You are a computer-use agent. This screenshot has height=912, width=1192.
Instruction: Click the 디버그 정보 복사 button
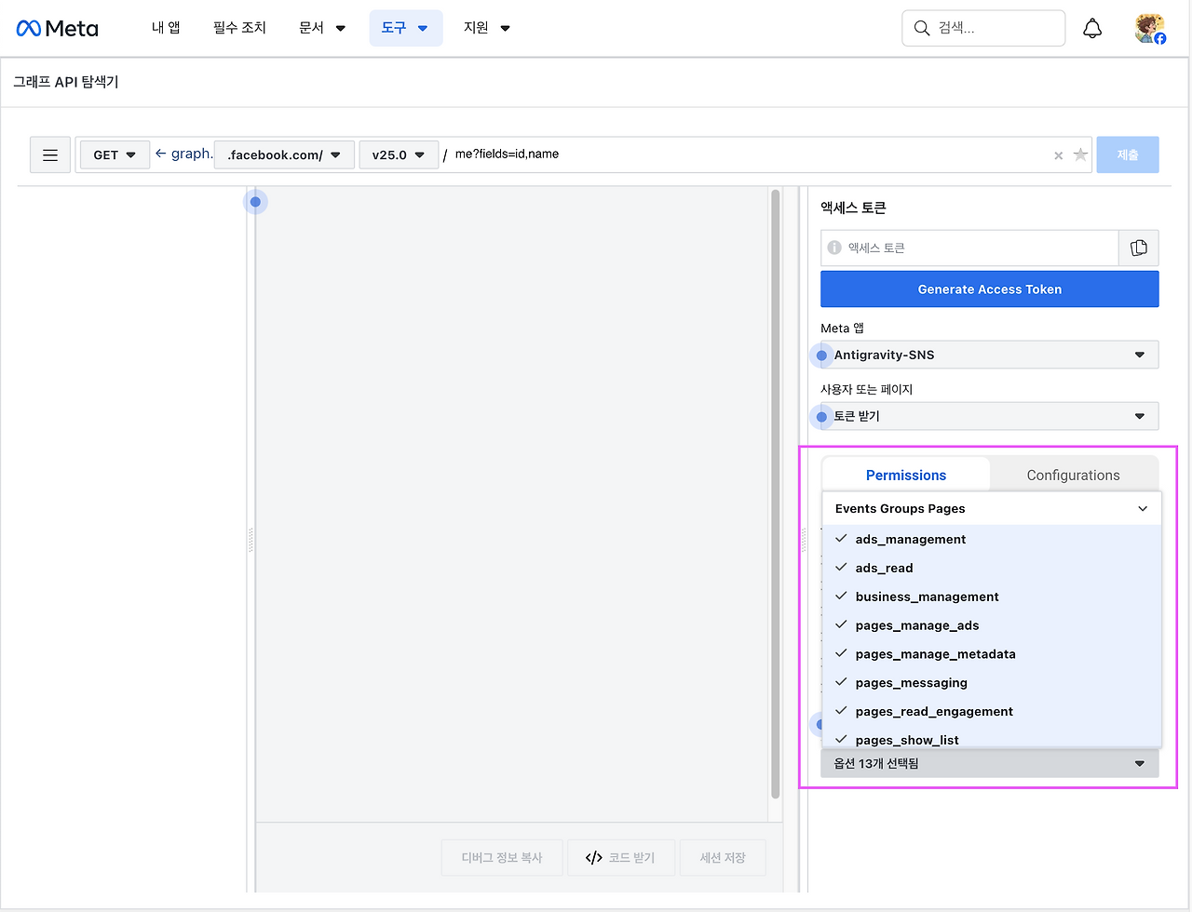click(x=502, y=857)
